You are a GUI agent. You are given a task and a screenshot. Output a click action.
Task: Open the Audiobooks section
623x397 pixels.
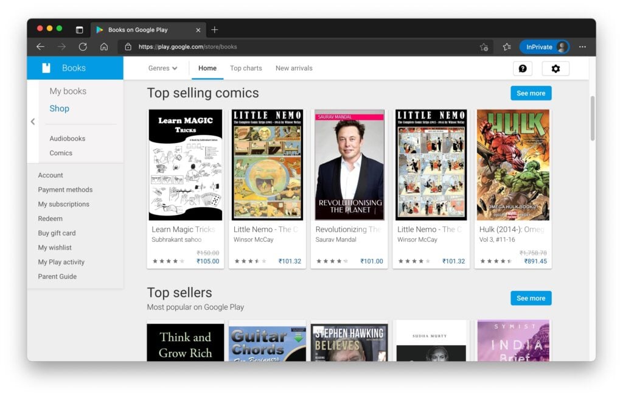67,138
